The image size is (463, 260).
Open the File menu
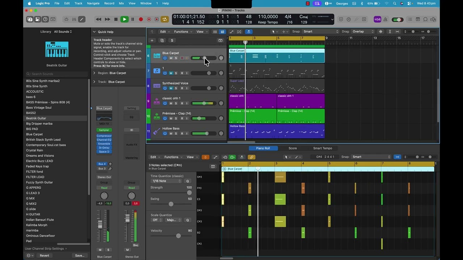coord(57,3)
